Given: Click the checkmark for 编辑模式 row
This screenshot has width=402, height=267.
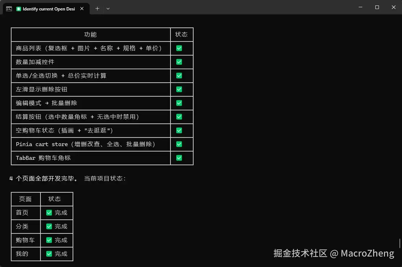Looking at the screenshot, I should (x=179, y=103).
